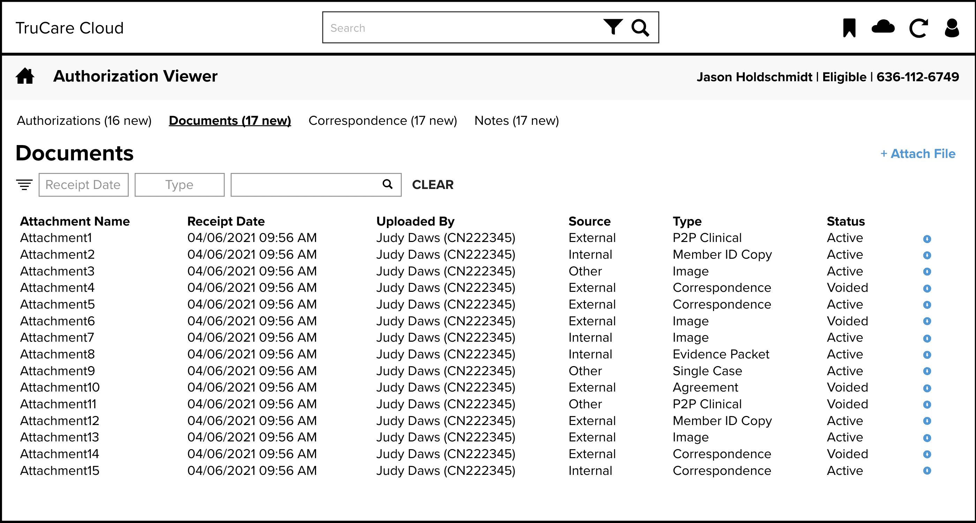Open the Correspondence (17 new) tab
This screenshot has height=523, width=976.
tap(383, 120)
